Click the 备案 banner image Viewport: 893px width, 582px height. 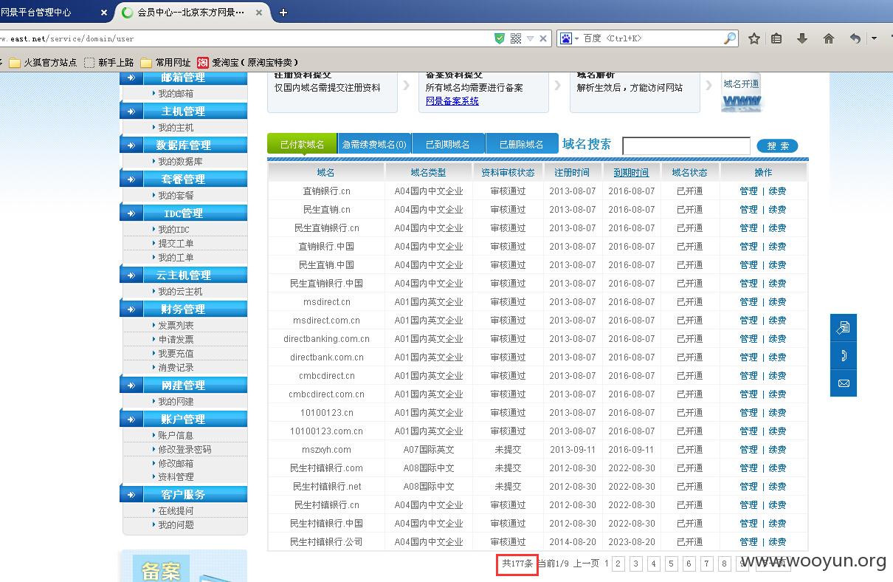tap(182, 566)
